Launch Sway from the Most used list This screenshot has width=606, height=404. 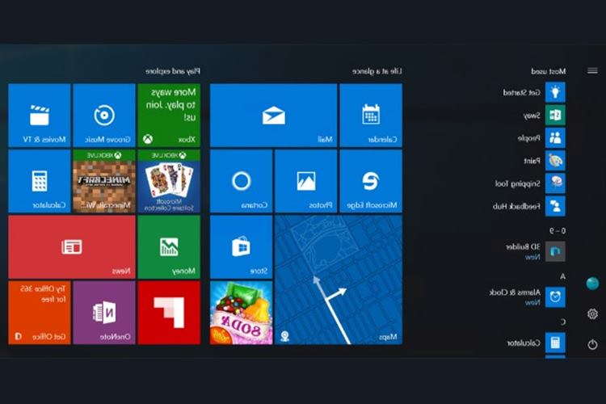coord(544,116)
